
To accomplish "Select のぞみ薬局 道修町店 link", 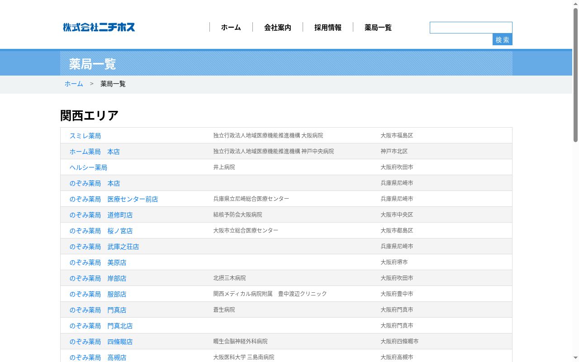I will [x=101, y=215].
